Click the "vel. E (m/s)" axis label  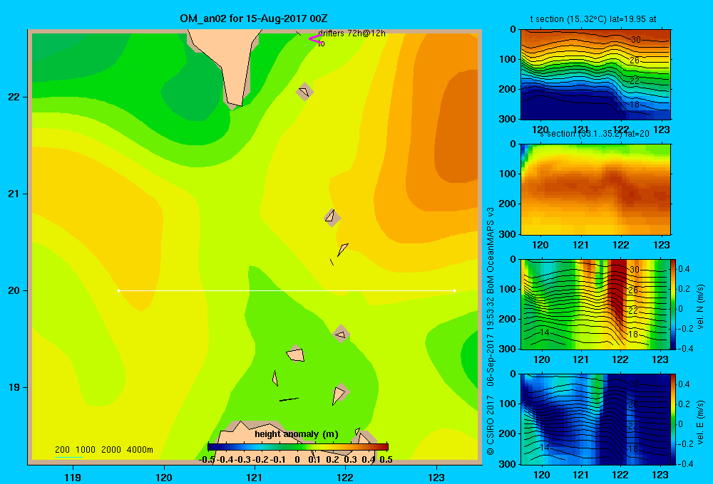[x=700, y=422]
